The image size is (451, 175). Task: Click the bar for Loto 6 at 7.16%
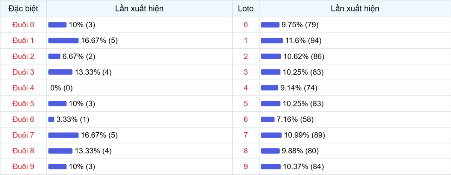point(268,119)
